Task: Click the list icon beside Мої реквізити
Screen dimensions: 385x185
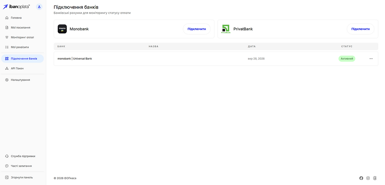Action: (x=7, y=47)
